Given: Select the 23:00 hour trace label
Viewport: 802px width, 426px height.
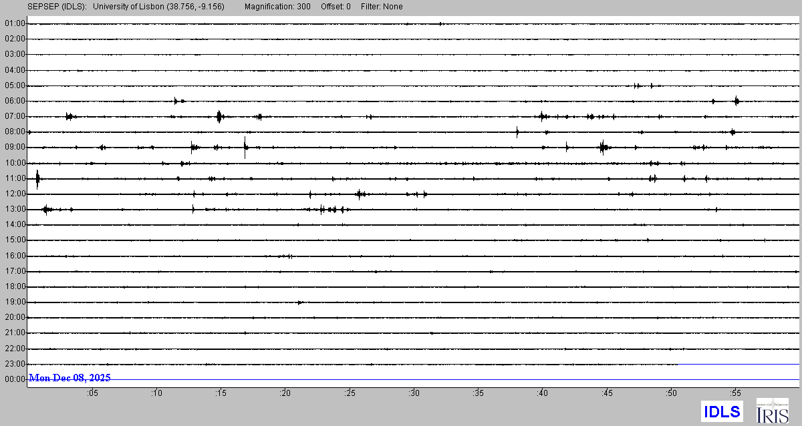Looking at the screenshot, I should click(x=15, y=364).
